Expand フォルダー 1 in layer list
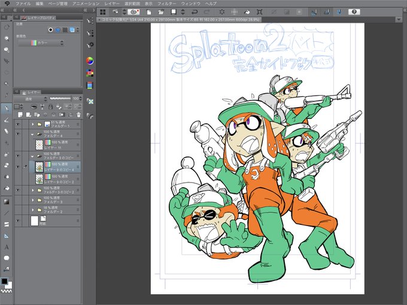The height and width of the screenshot is (305, 407). [33, 124]
